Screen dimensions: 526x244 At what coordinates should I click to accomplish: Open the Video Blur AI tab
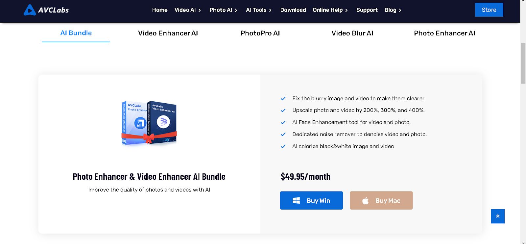click(352, 33)
